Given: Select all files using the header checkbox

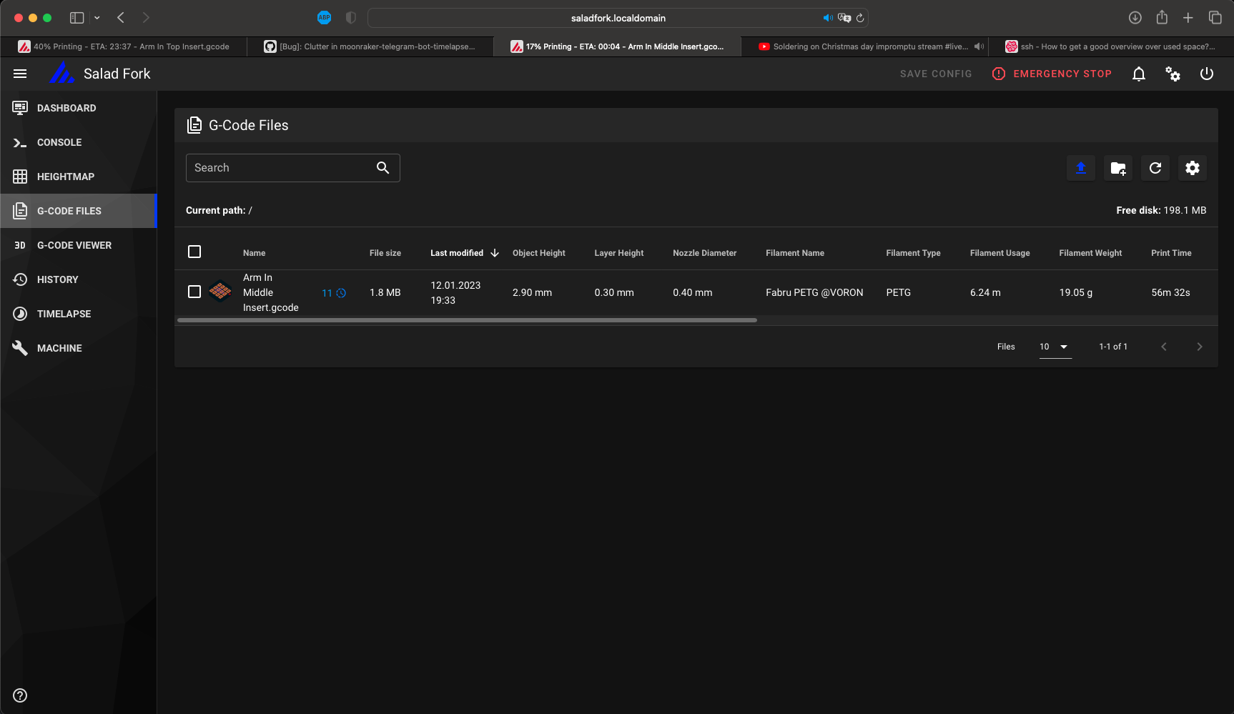Looking at the screenshot, I should pos(194,252).
